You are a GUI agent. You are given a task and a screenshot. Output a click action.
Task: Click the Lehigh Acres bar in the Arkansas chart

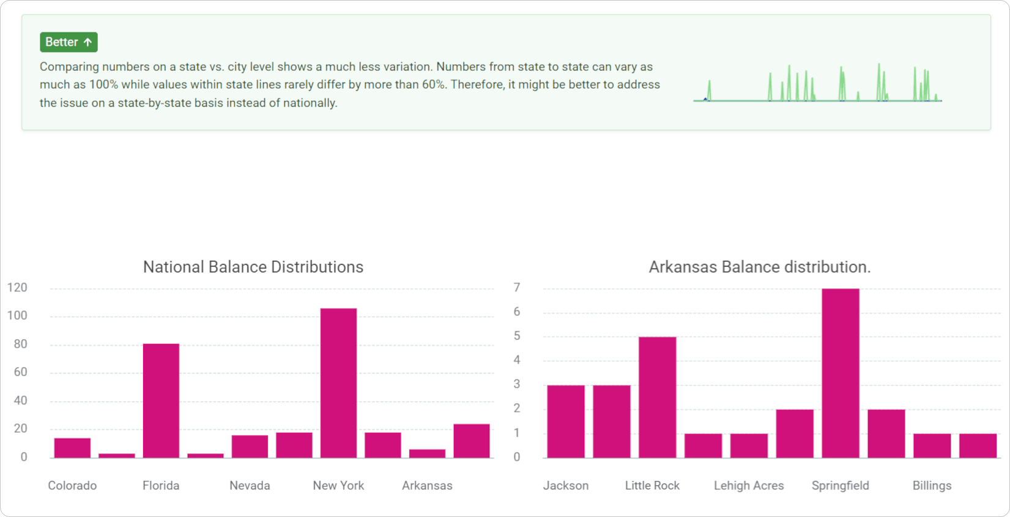749,446
